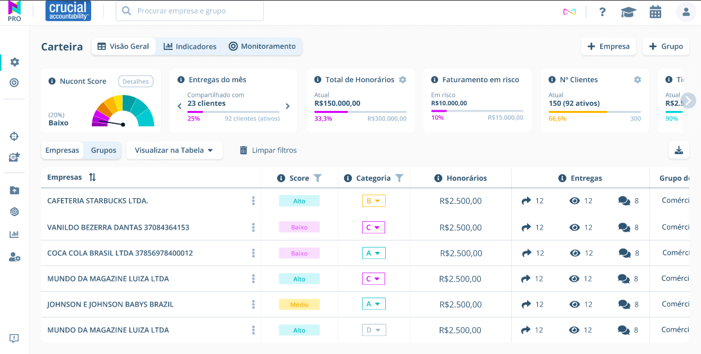Click the starred card icon in sidebar
Viewport: 701px width, 354px height.
(14, 157)
